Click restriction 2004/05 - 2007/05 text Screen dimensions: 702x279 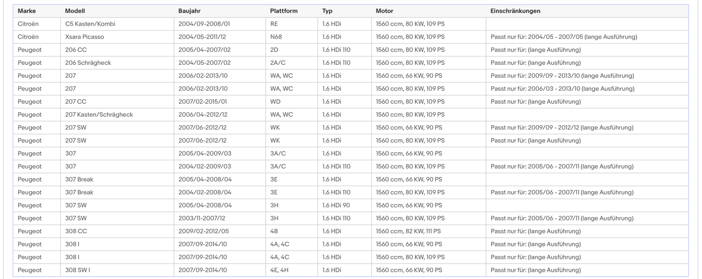pyautogui.click(x=555, y=37)
